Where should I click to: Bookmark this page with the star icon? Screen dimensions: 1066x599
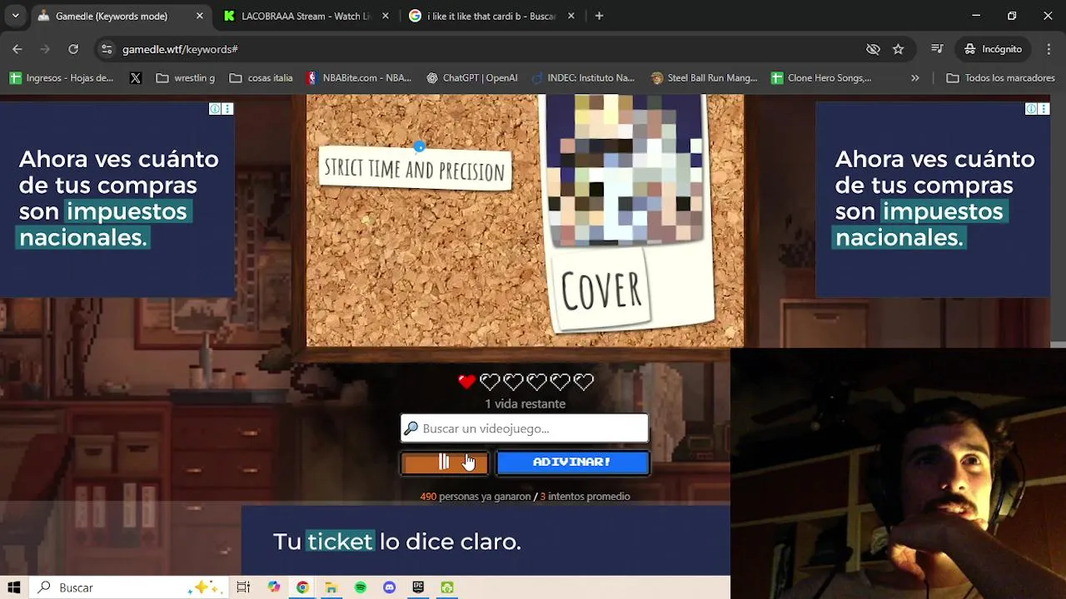pyautogui.click(x=898, y=49)
